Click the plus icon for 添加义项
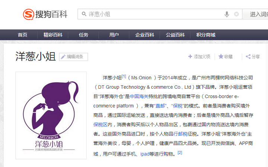This screenshot has width=268, height=167. click(x=190, y=56)
